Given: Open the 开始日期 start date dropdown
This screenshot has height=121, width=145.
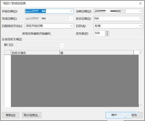Looking at the screenshot, I should (x=72, y=11).
